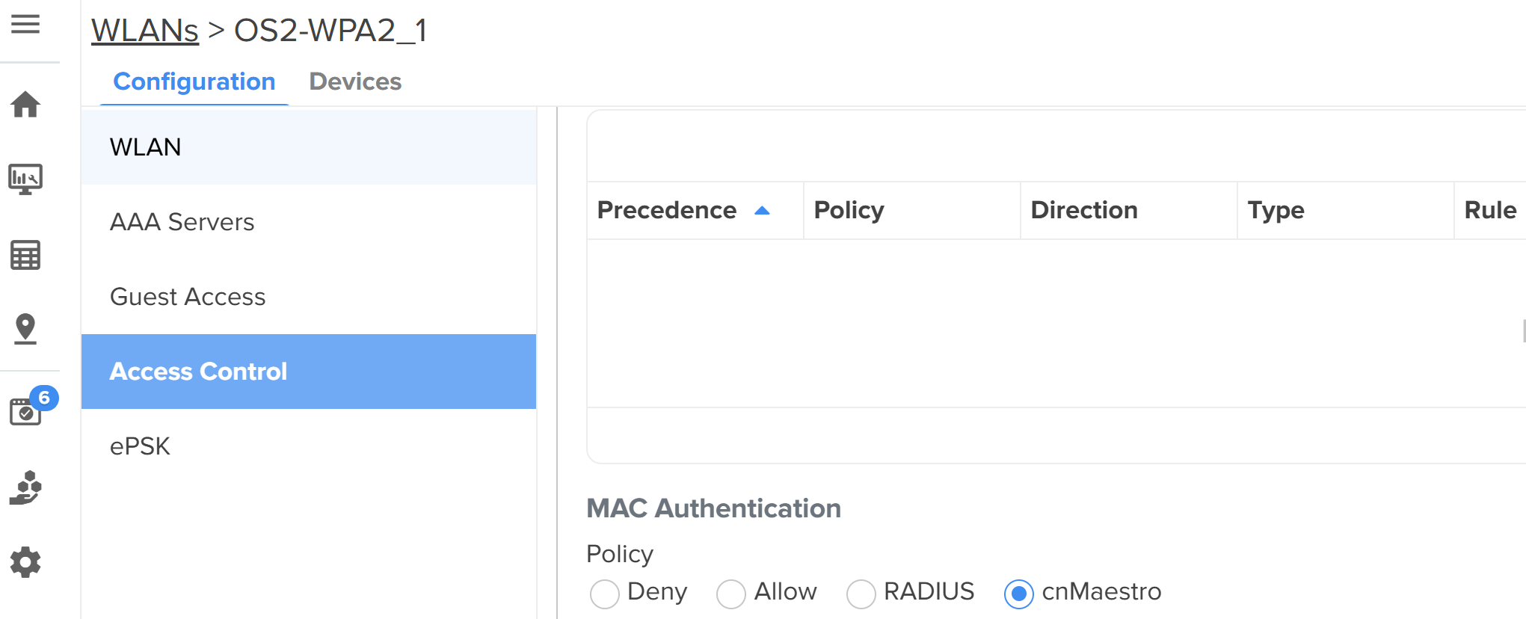Viewport: 1526px width, 619px height.
Task: Select the cnMaestro policy radio button
Action: (x=1018, y=594)
